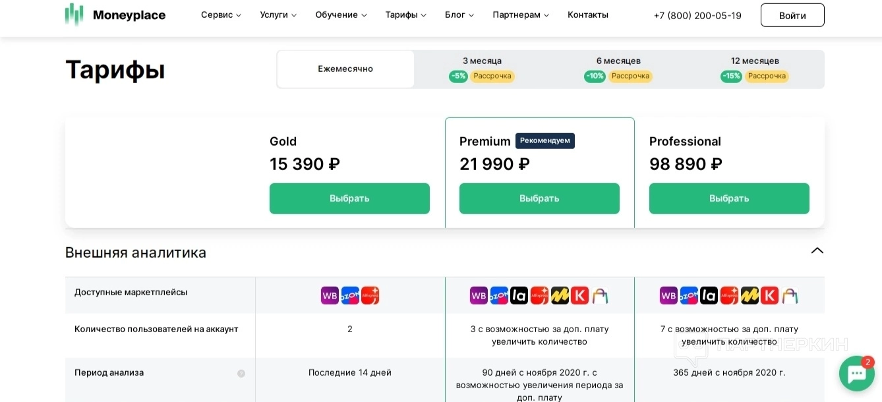The height and width of the screenshot is (402, 882).
Task: Switch billing to 3 месяца
Action: point(482,69)
